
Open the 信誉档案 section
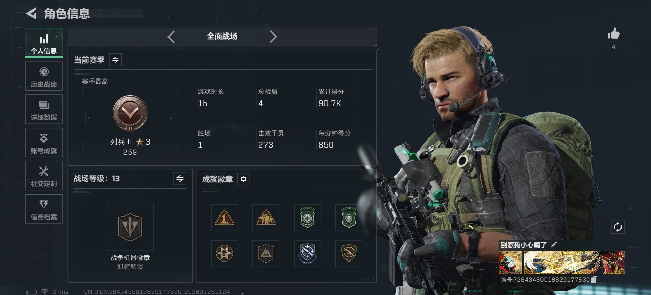(44, 209)
